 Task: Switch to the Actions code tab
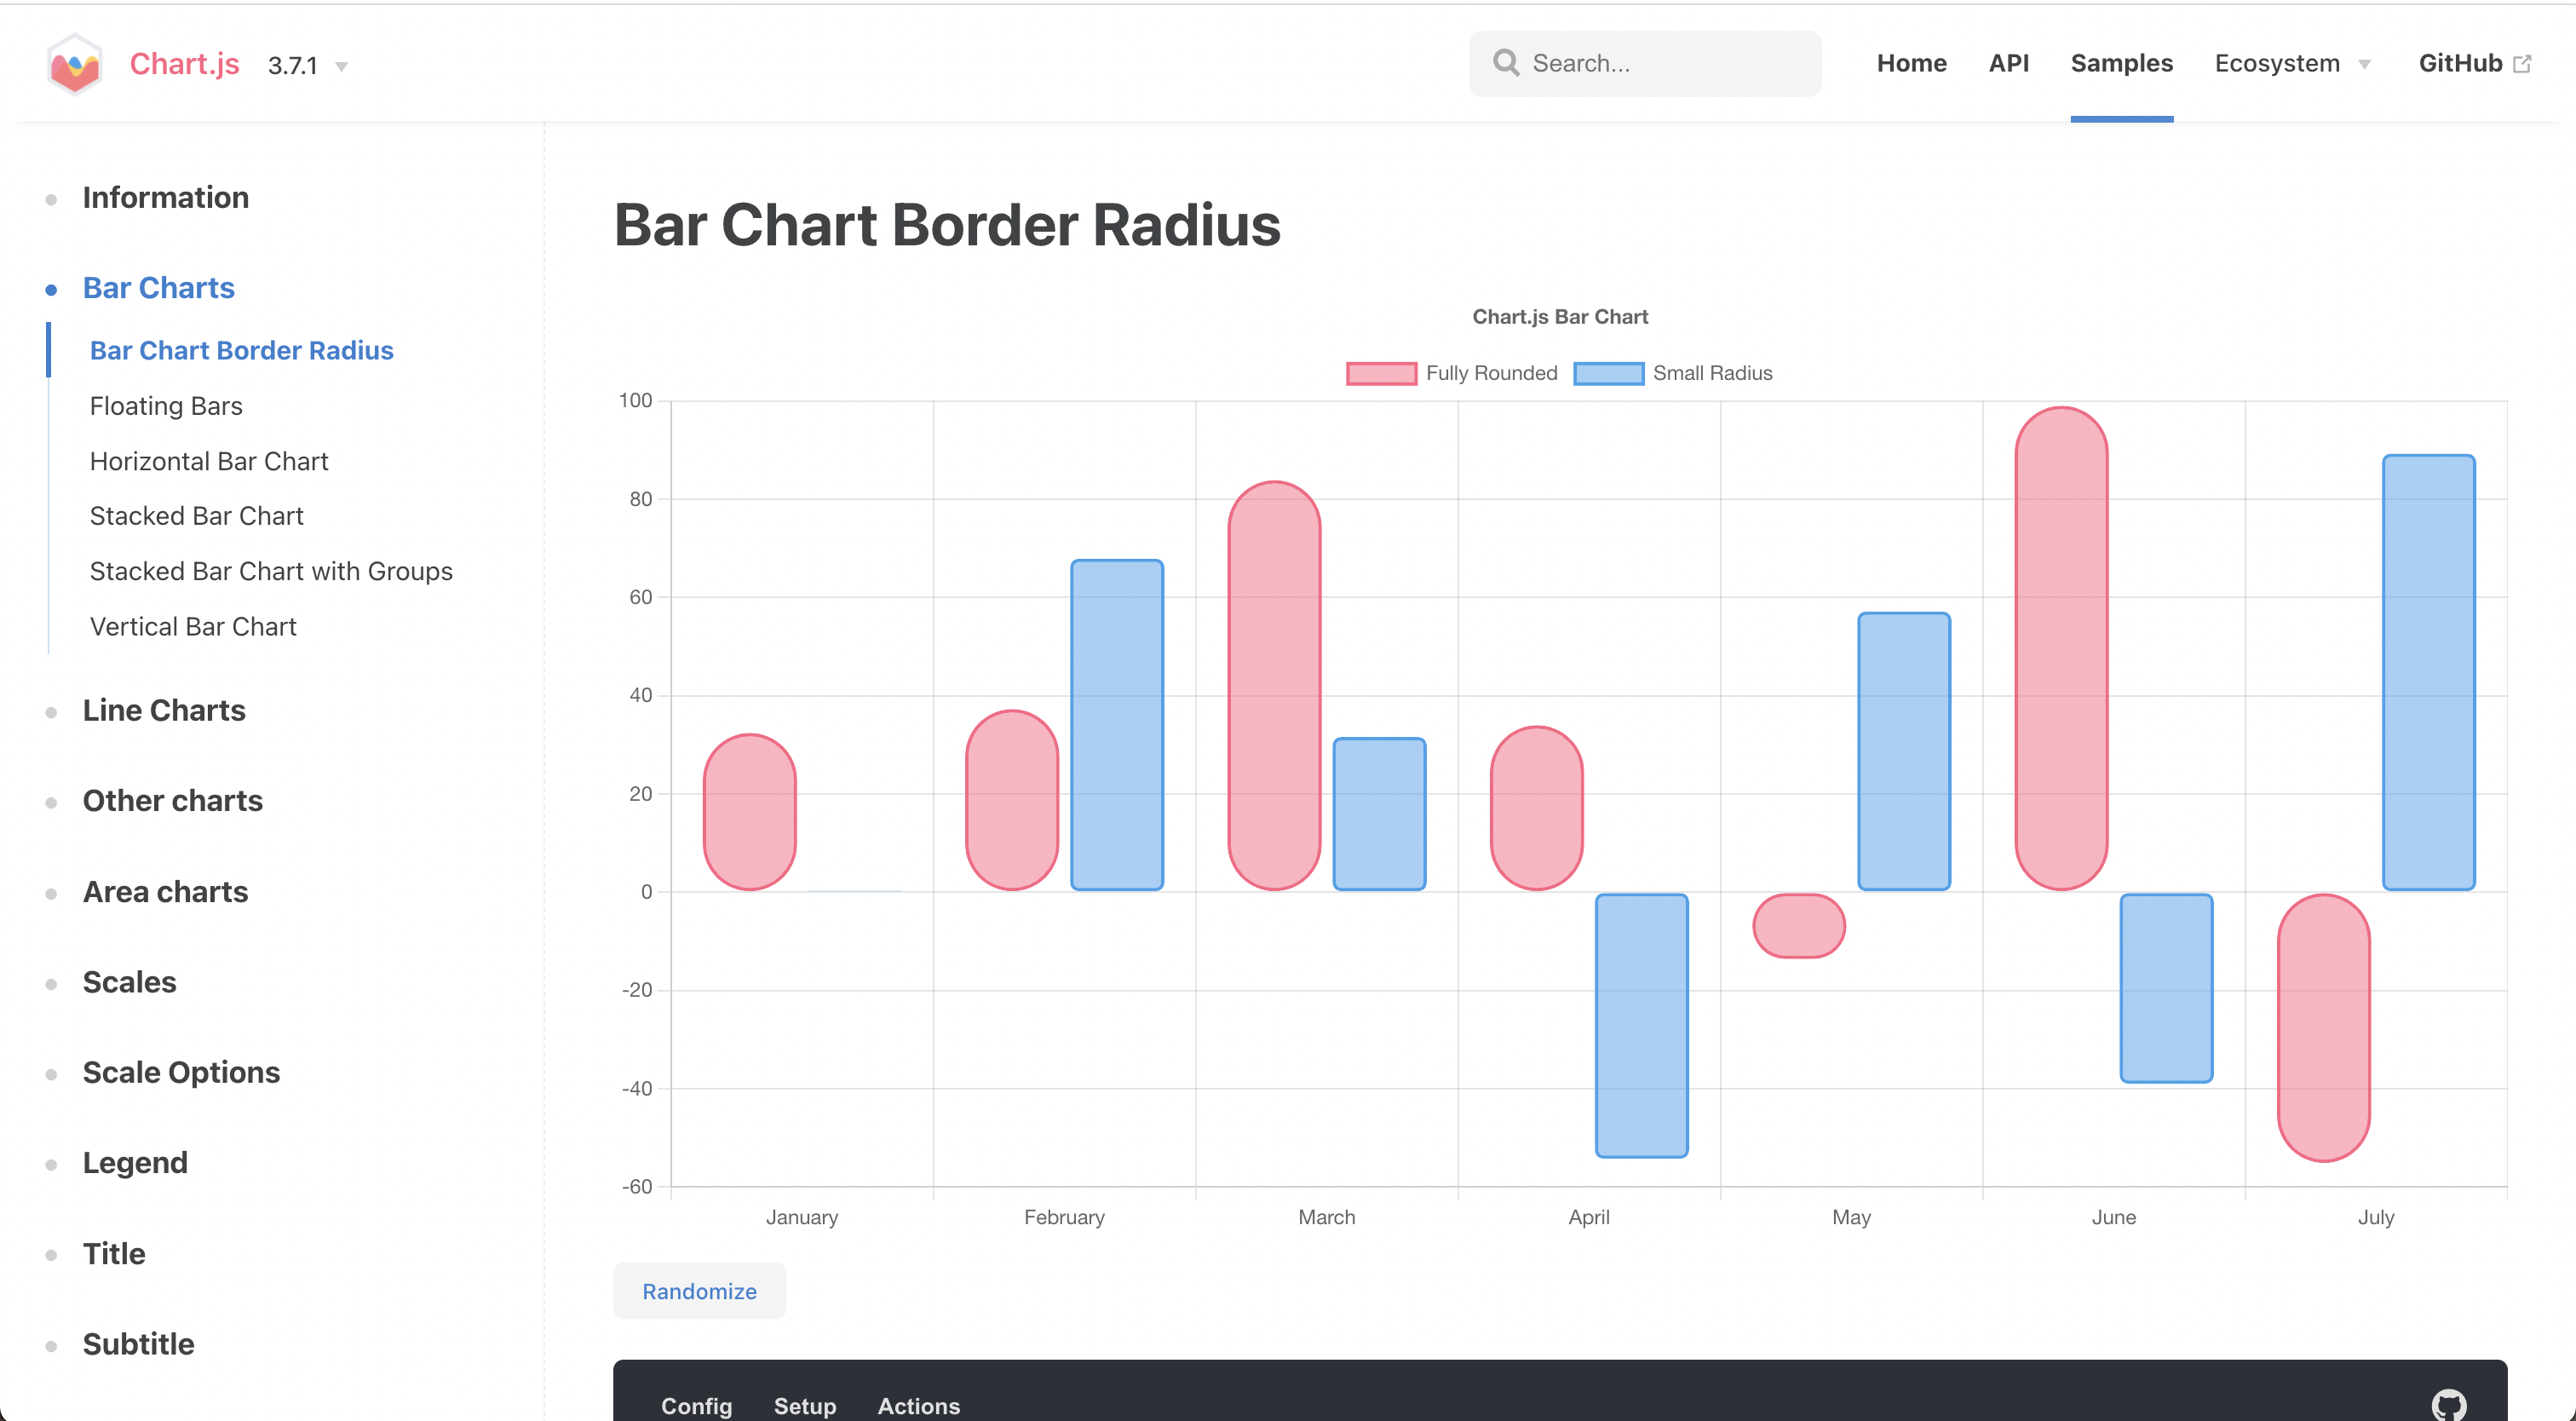918,1405
